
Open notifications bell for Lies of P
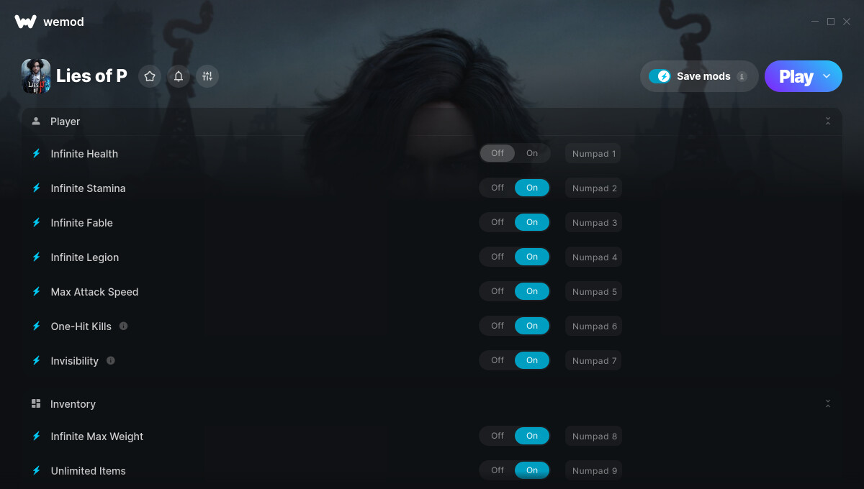click(x=179, y=76)
